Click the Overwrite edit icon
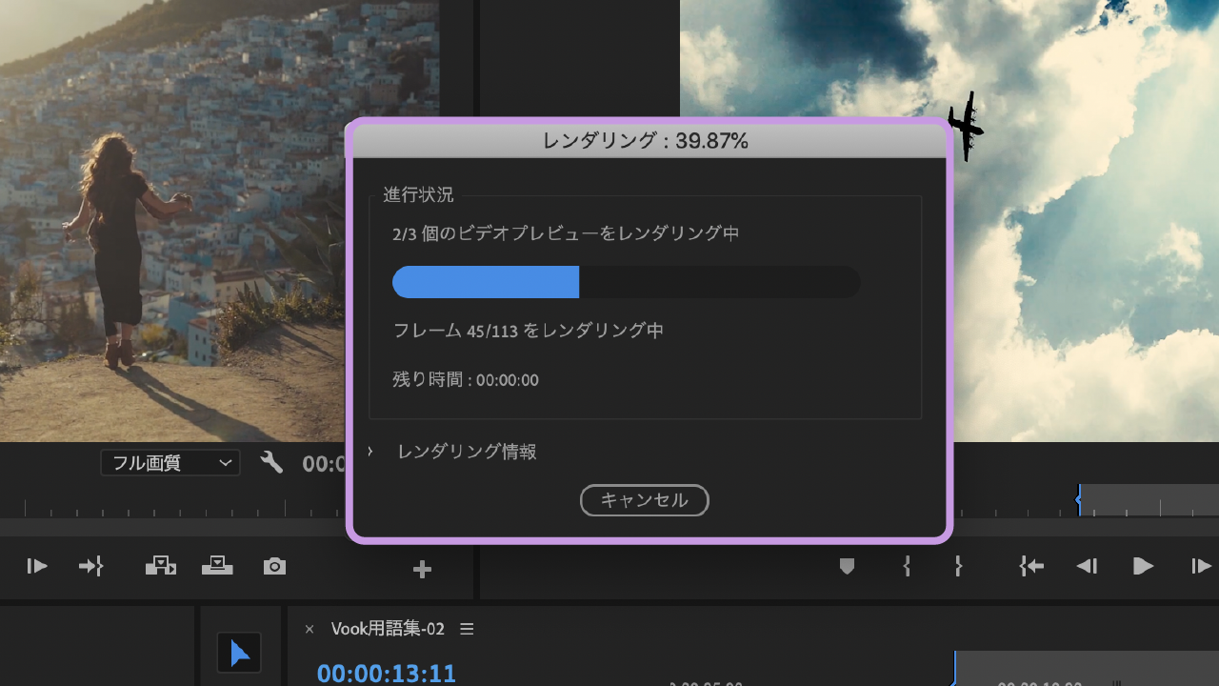This screenshot has height=686, width=1219. tap(218, 566)
